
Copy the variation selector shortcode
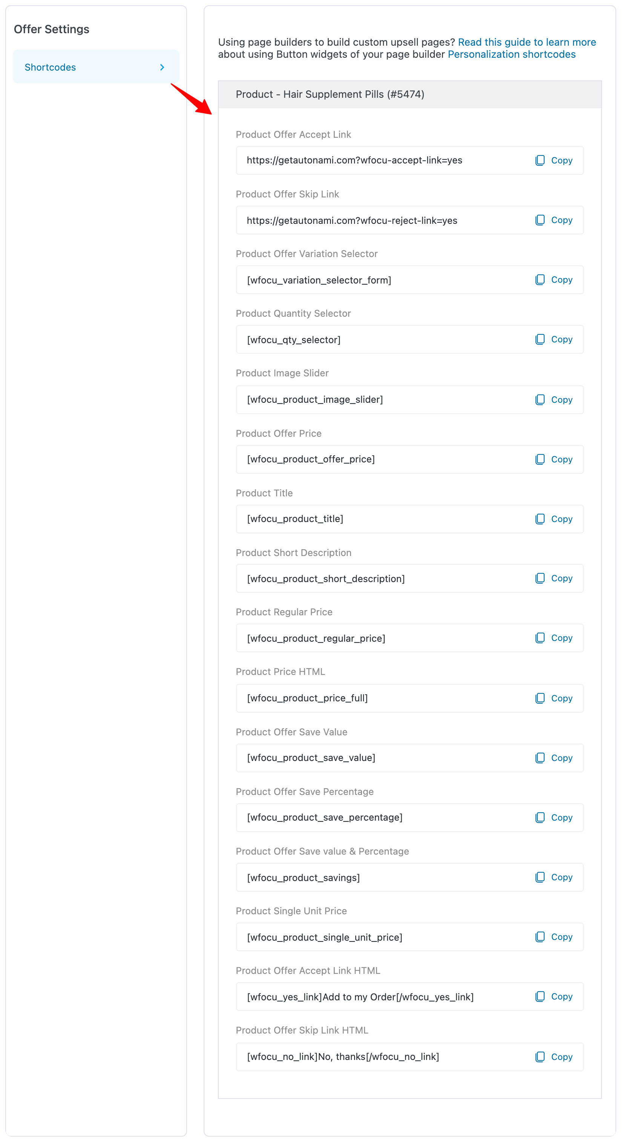tap(554, 280)
